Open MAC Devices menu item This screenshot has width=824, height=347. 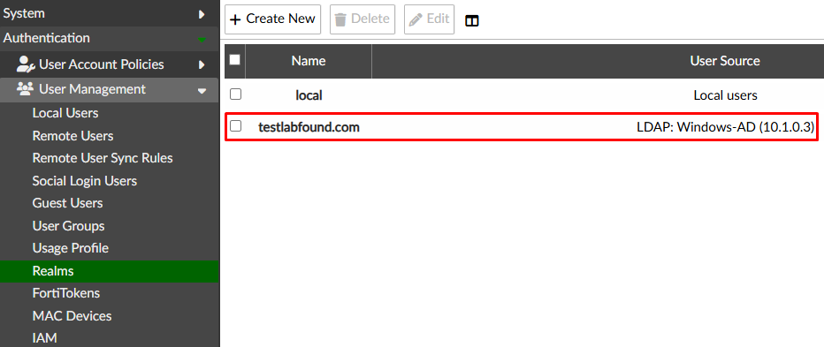tap(72, 316)
